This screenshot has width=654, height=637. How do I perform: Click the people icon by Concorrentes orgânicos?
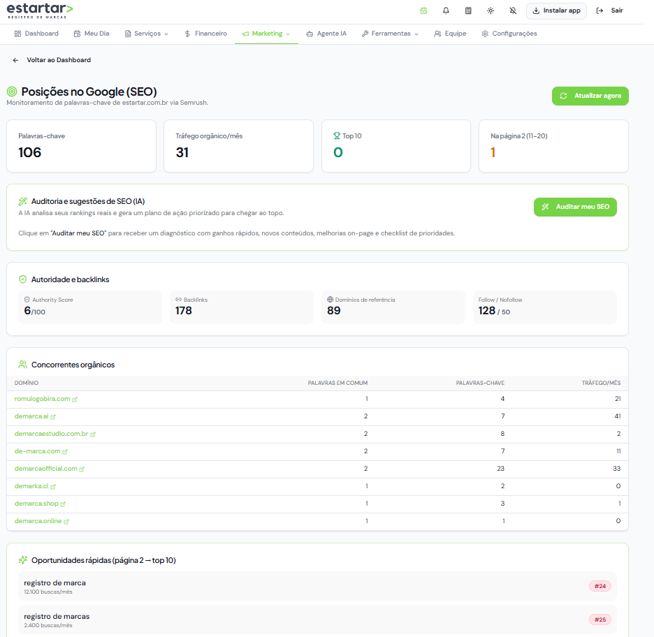(23, 365)
